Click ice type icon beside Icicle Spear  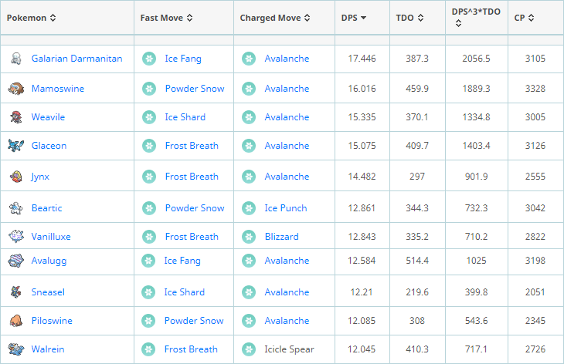(249, 349)
